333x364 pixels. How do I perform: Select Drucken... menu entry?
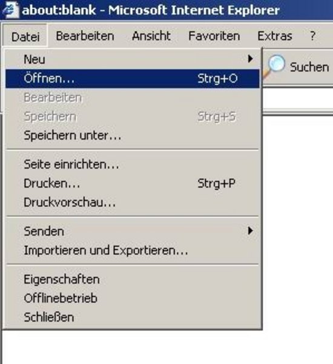click(133, 183)
